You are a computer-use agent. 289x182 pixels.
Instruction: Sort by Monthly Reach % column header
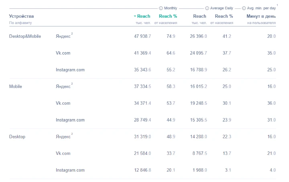tap(168, 16)
